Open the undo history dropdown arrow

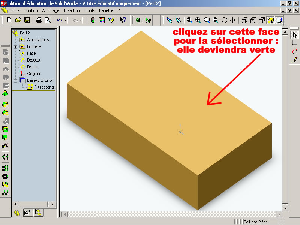65,20
